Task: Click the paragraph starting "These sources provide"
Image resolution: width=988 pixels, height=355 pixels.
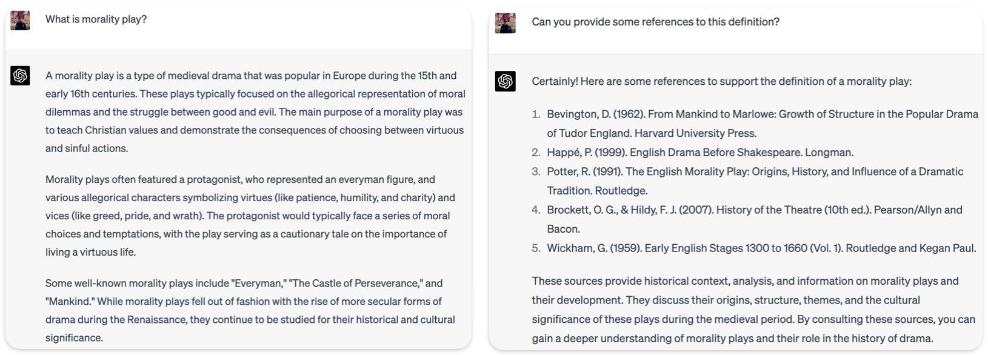Action: 753,310
